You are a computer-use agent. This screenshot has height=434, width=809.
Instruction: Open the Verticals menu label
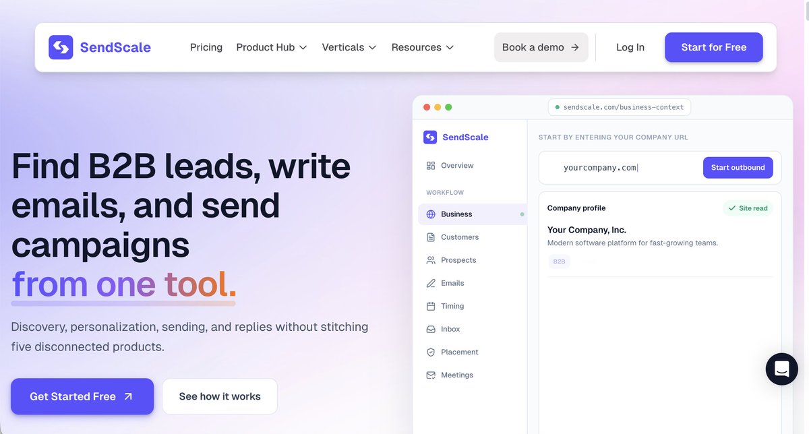(x=343, y=47)
